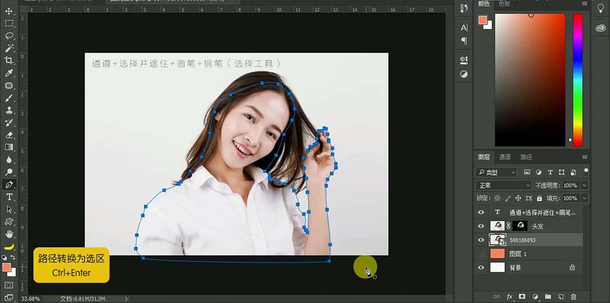Toggle prevent artboard auto-nesting lock
610x303 pixels.
(529, 198)
